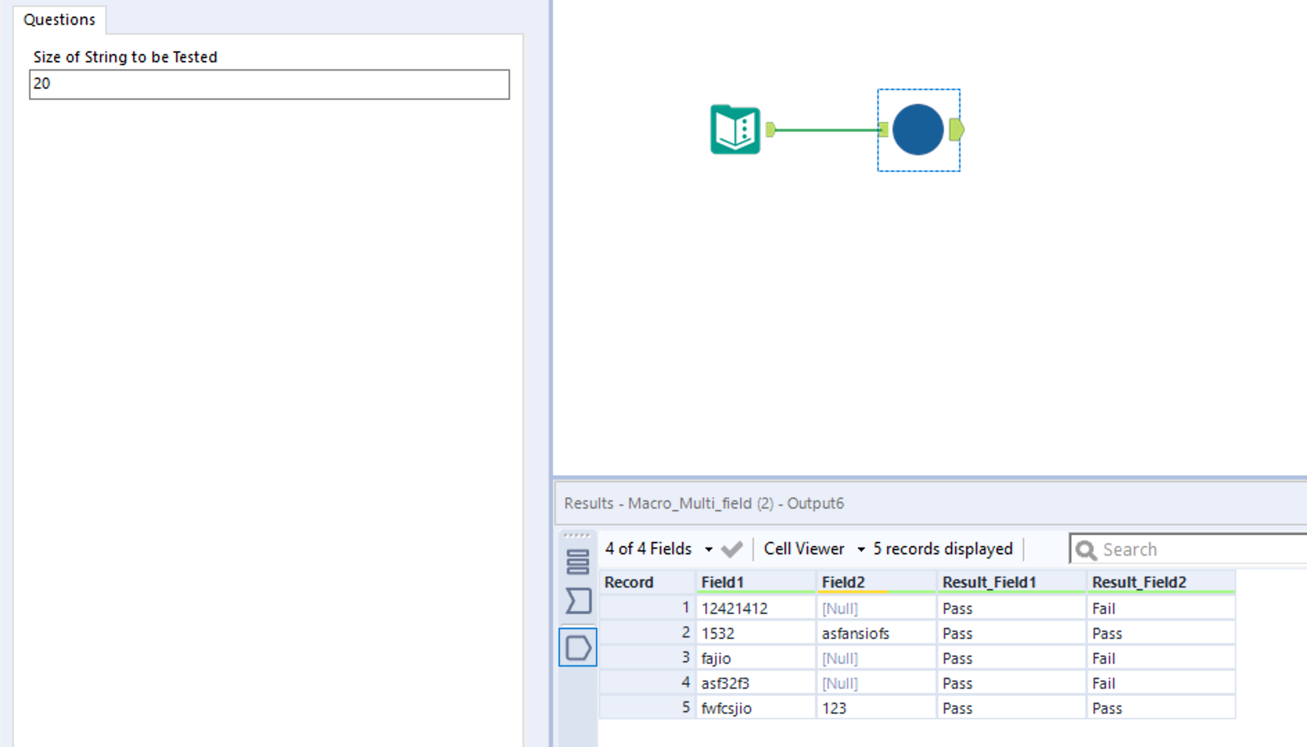Open the '4 of 4 Fields' dropdown
This screenshot has height=747, width=1307.
(x=708, y=548)
